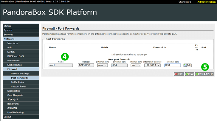Open the Diagnostics page

point(21,91)
